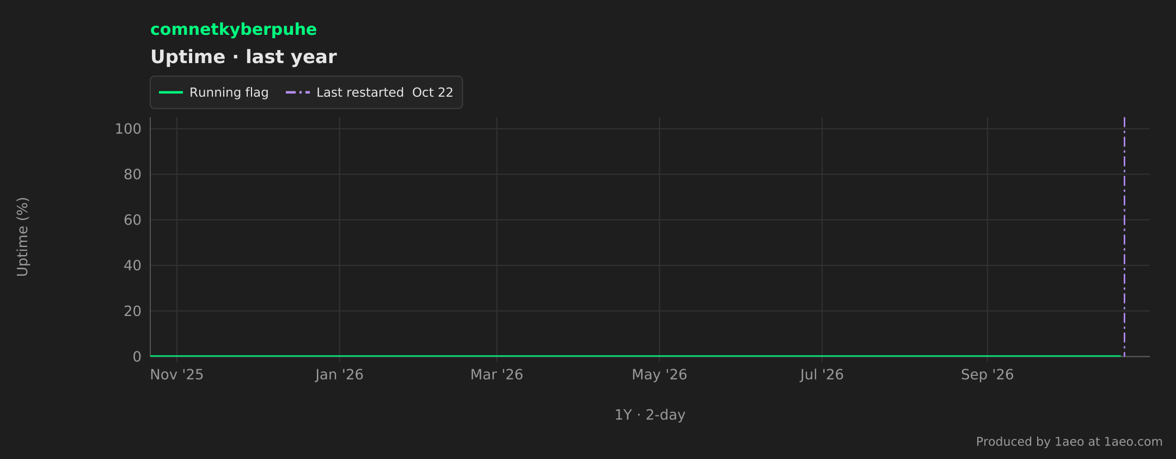Click the Sep '26 axis label

pos(987,375)
